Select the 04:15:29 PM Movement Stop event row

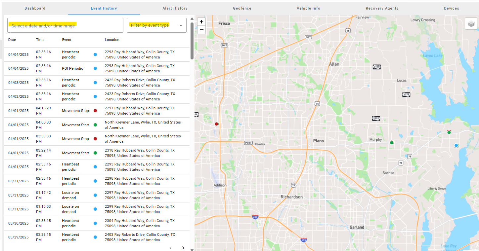pyautogui.click(x=97, y=111)
